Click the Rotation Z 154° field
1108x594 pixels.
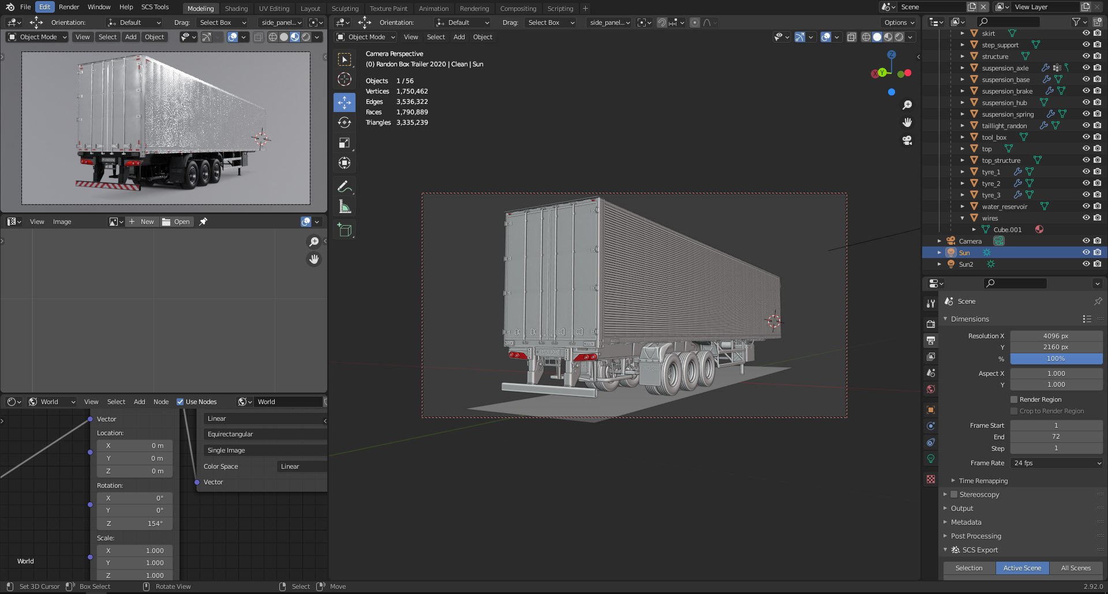click(x=134, y=524)
